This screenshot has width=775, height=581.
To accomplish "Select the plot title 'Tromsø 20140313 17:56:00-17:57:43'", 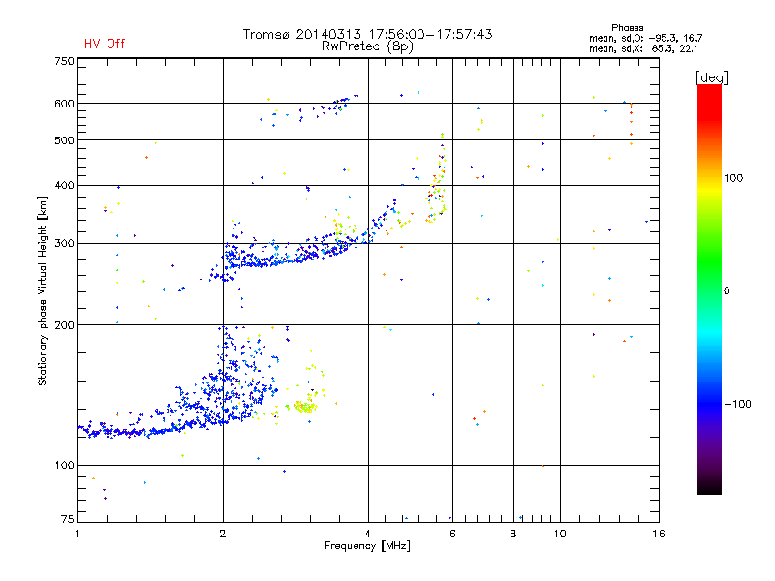I will (367, 34).
